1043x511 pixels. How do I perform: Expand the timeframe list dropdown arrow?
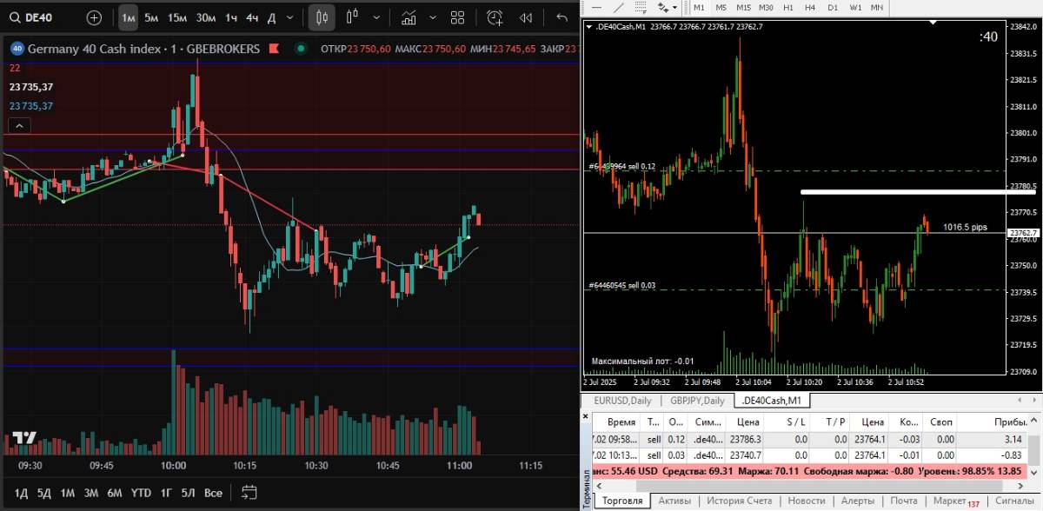tap(291, 17)
